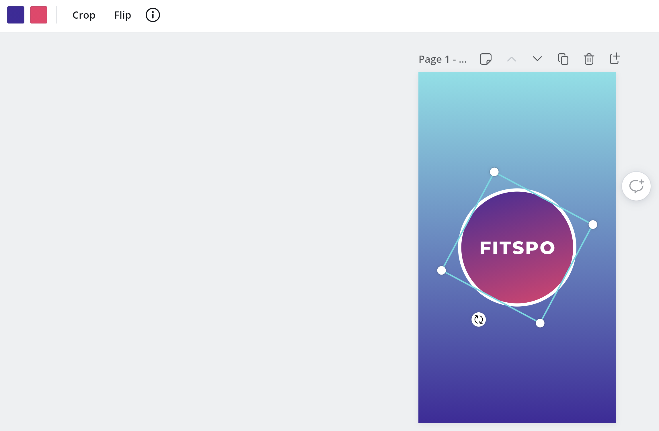Click the add comment bubble button
The image size is (659, 431).
tap(636, 186)
